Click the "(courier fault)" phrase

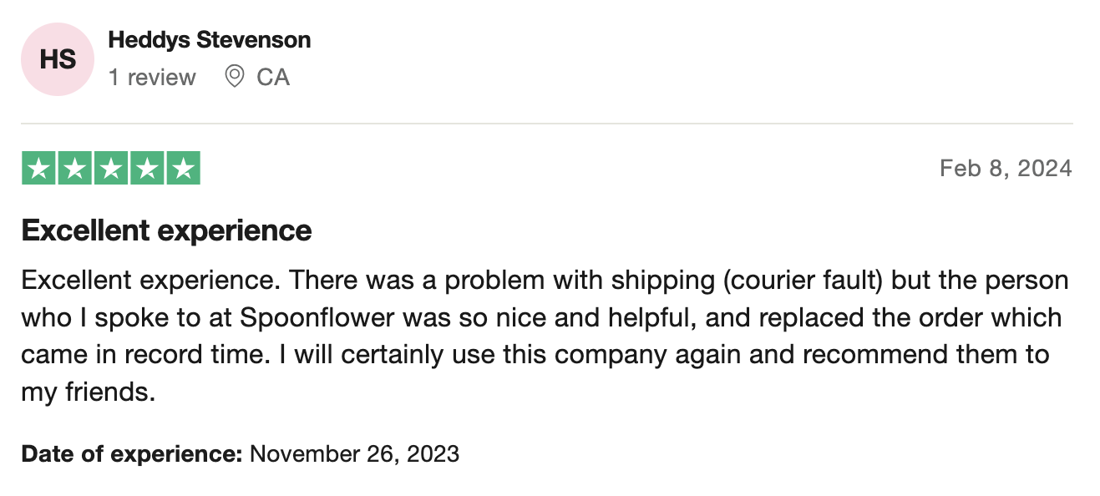pyautogui.click(x=800, y=281)
